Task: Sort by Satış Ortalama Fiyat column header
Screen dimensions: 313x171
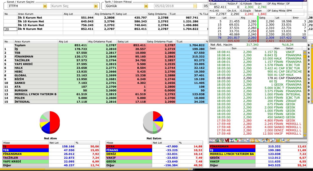Action: pos(161,41)
